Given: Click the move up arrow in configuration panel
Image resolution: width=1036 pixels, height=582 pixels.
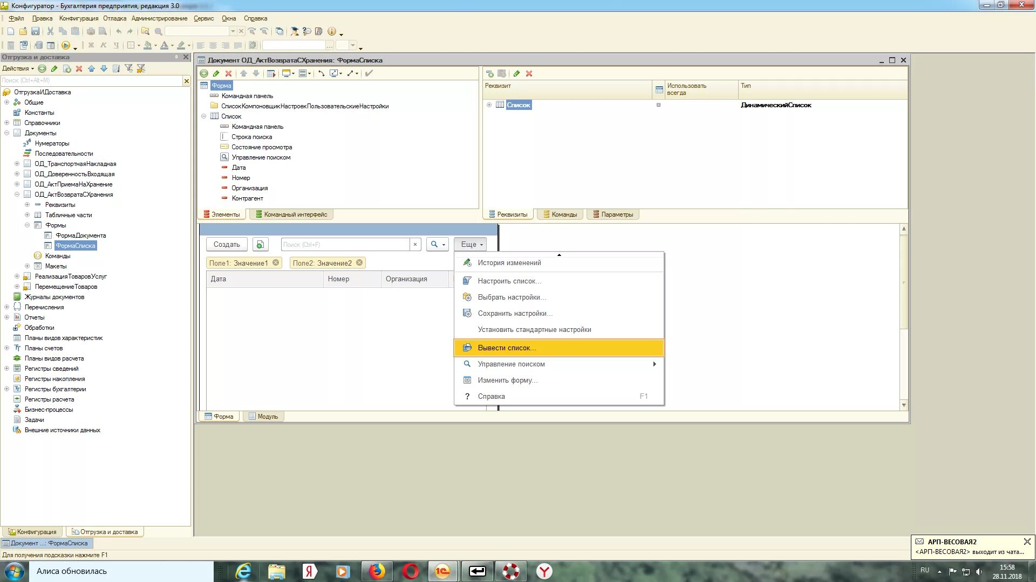Looking at the screenshot, I should pyautogui.click(x=91, y=68).
